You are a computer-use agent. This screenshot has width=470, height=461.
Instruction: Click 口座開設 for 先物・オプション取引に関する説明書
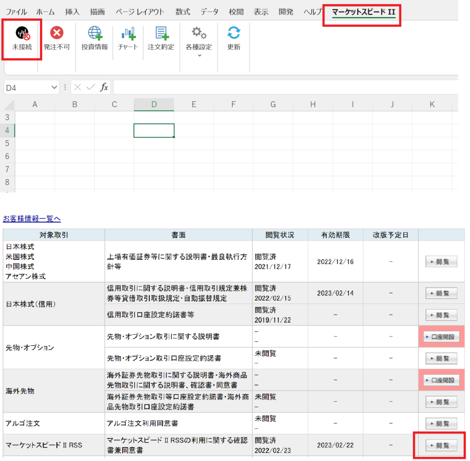point(442,337)
